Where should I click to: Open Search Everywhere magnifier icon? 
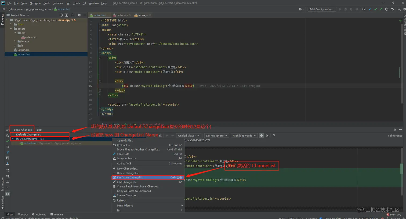click(399, 9)
